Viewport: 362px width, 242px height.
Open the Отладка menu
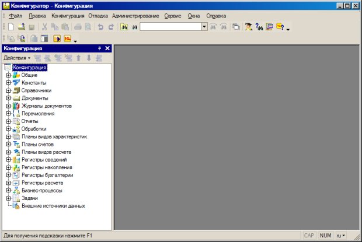coord(98,16)
